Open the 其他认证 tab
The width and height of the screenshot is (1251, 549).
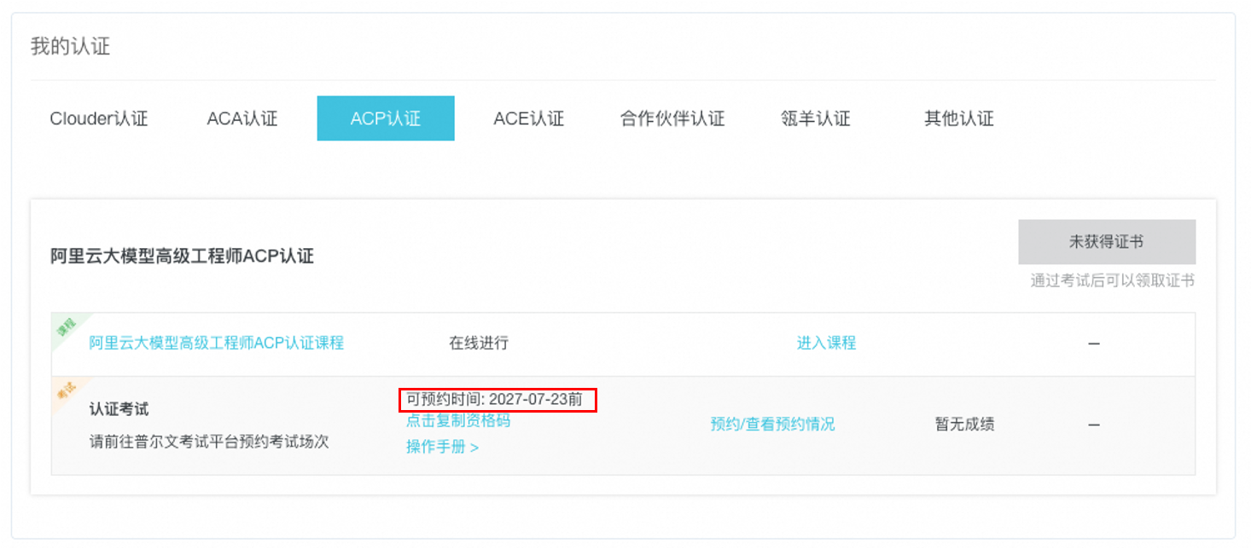pyautogui.click(x=959, y=118)
